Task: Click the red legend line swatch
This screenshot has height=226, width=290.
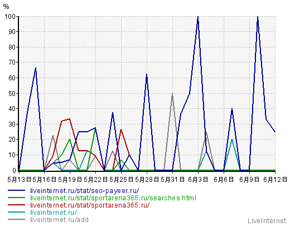Action: (x=16, y=205)
